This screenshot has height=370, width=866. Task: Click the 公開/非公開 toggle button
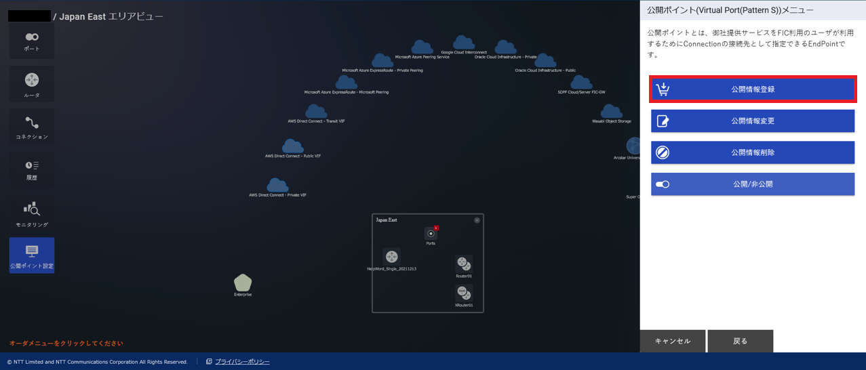[753, 184]
